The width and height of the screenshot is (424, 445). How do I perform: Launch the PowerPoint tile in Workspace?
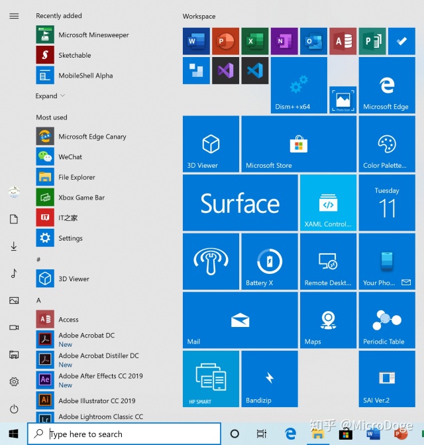[226, 41]
